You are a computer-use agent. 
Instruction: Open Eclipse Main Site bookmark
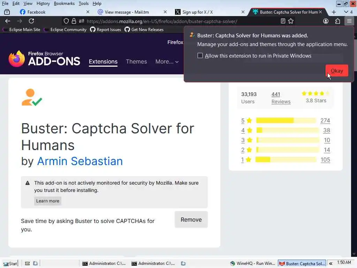tap(22, 30)
